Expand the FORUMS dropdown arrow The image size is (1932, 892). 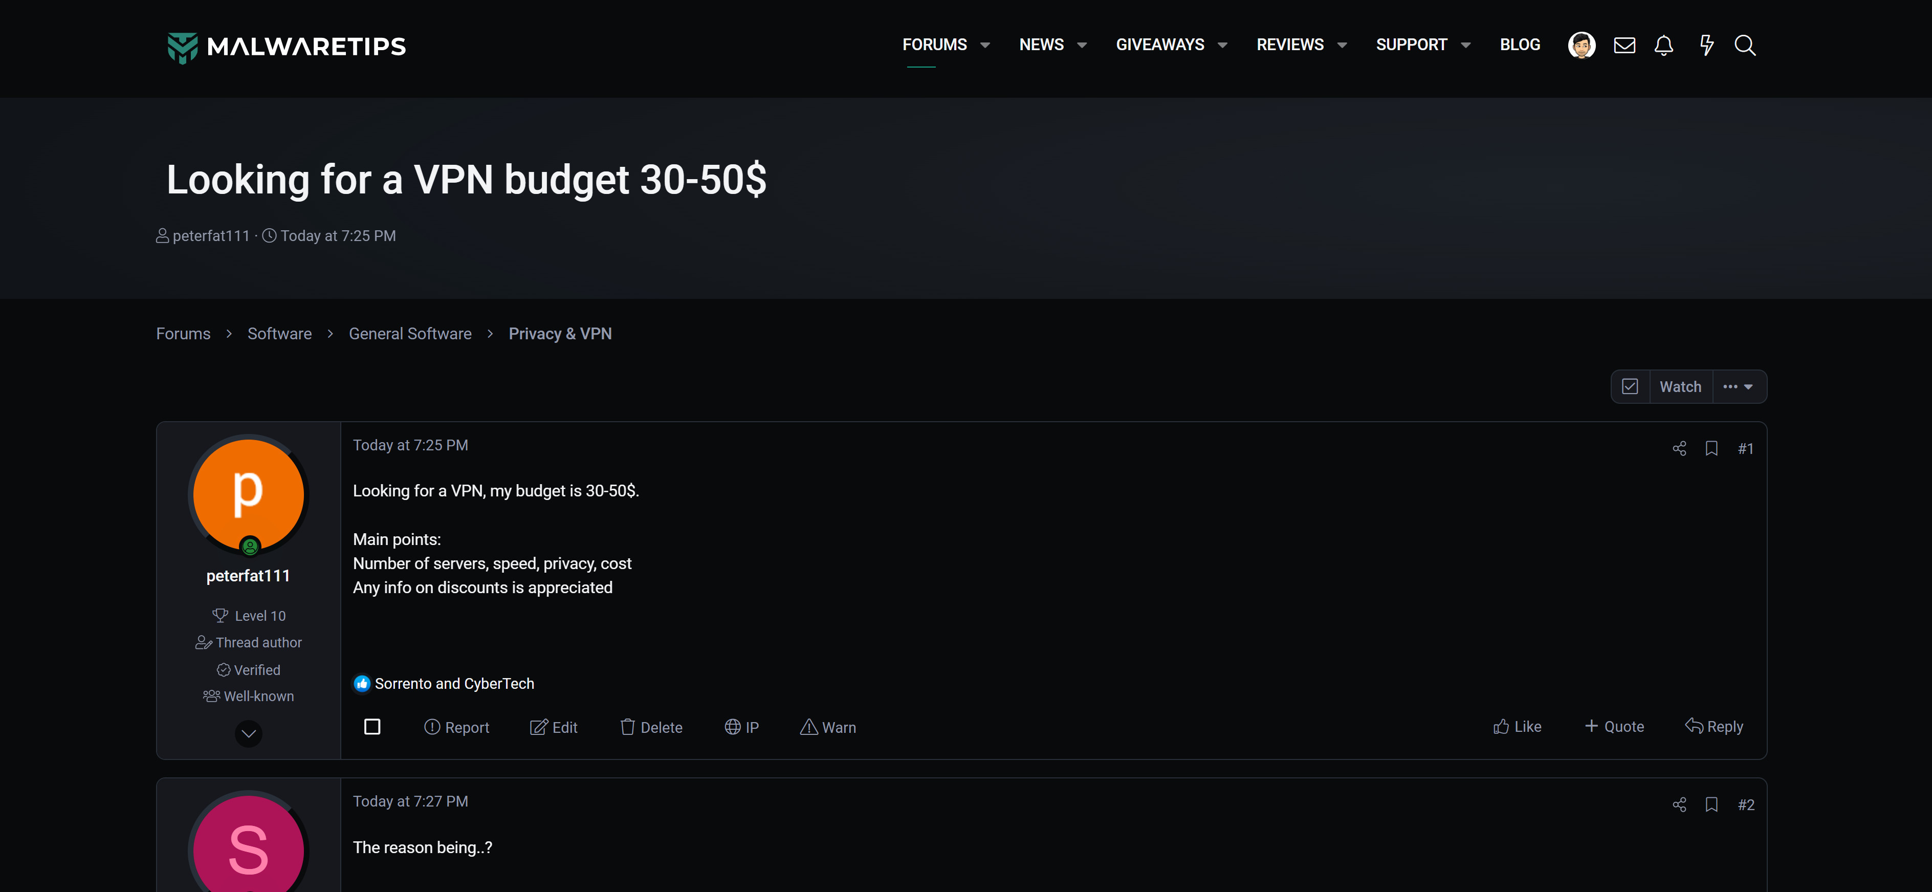[985, 46]
